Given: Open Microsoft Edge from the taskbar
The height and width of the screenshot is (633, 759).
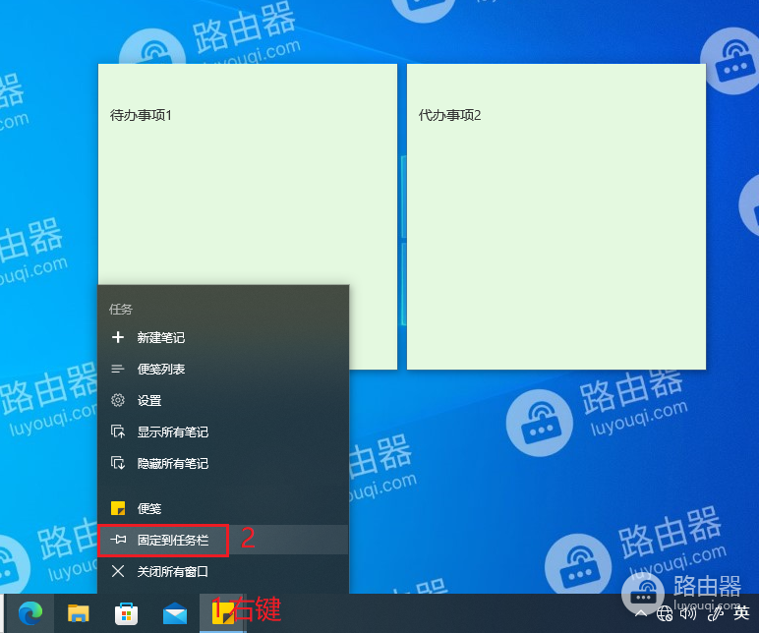Looking at the screenshot, I should click(30, 613).
